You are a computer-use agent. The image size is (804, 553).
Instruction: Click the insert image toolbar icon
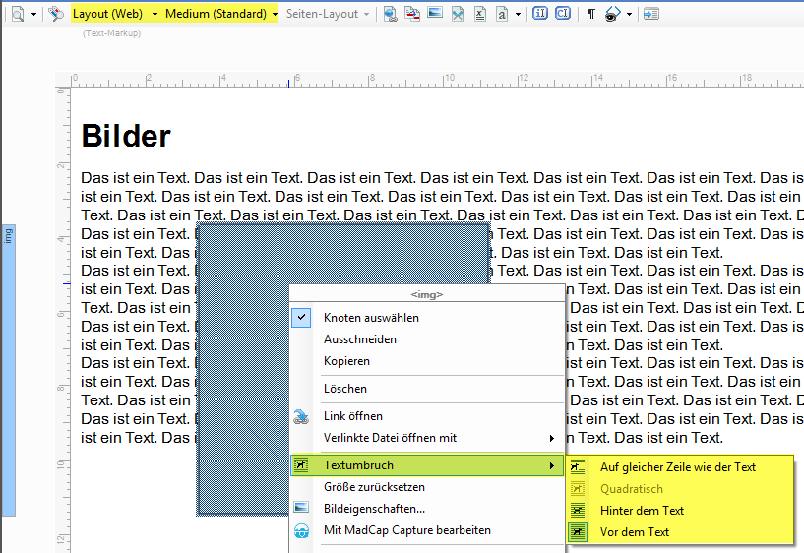point(435,14)
